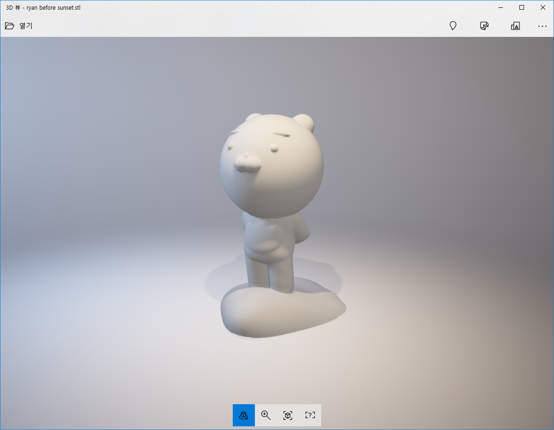
Task: Open a 3D file with 열기 button
Action: tap(18, 26)
